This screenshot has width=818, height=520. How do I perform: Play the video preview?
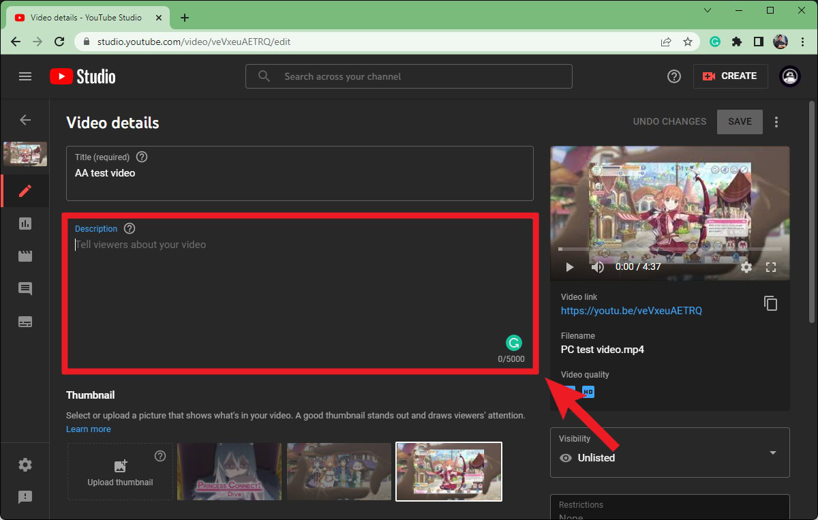coord(570,267)
